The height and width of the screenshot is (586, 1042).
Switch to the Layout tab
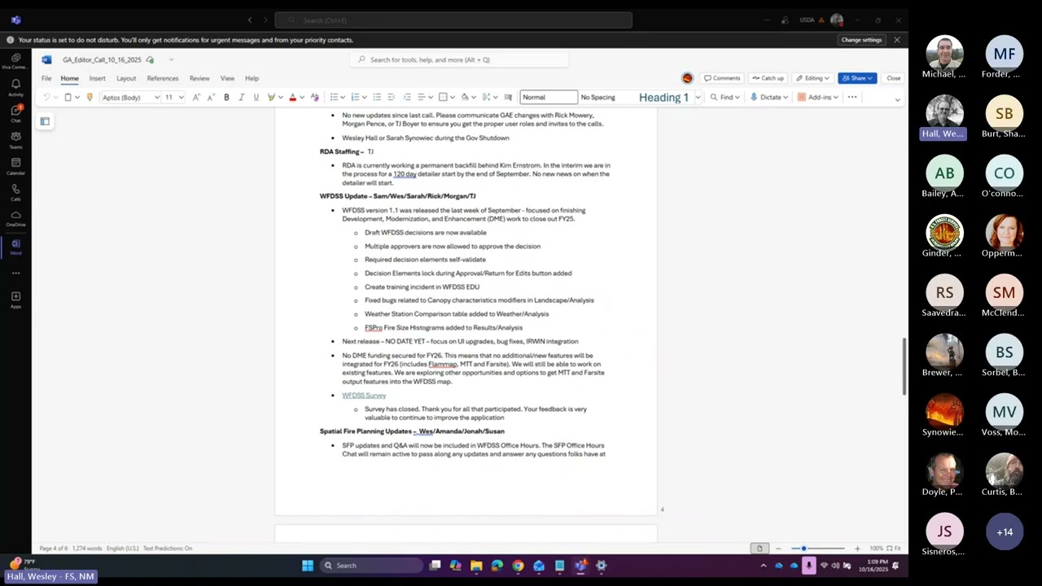point(126,78)
